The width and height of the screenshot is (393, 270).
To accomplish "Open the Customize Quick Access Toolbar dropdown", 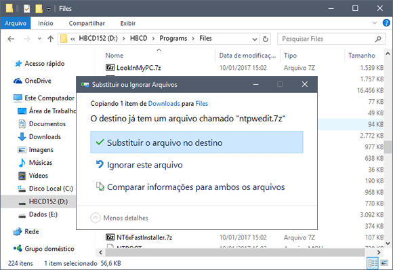I will 49,9.
